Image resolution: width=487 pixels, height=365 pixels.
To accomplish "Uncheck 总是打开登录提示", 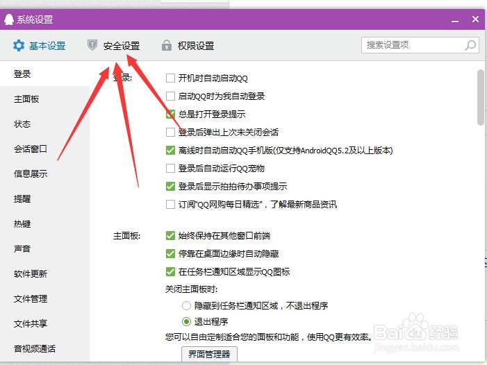I will coord(170,114).
